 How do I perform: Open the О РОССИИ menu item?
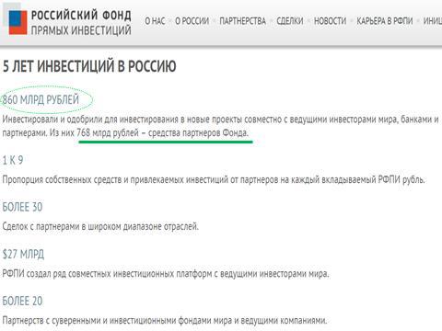[192, 21]
